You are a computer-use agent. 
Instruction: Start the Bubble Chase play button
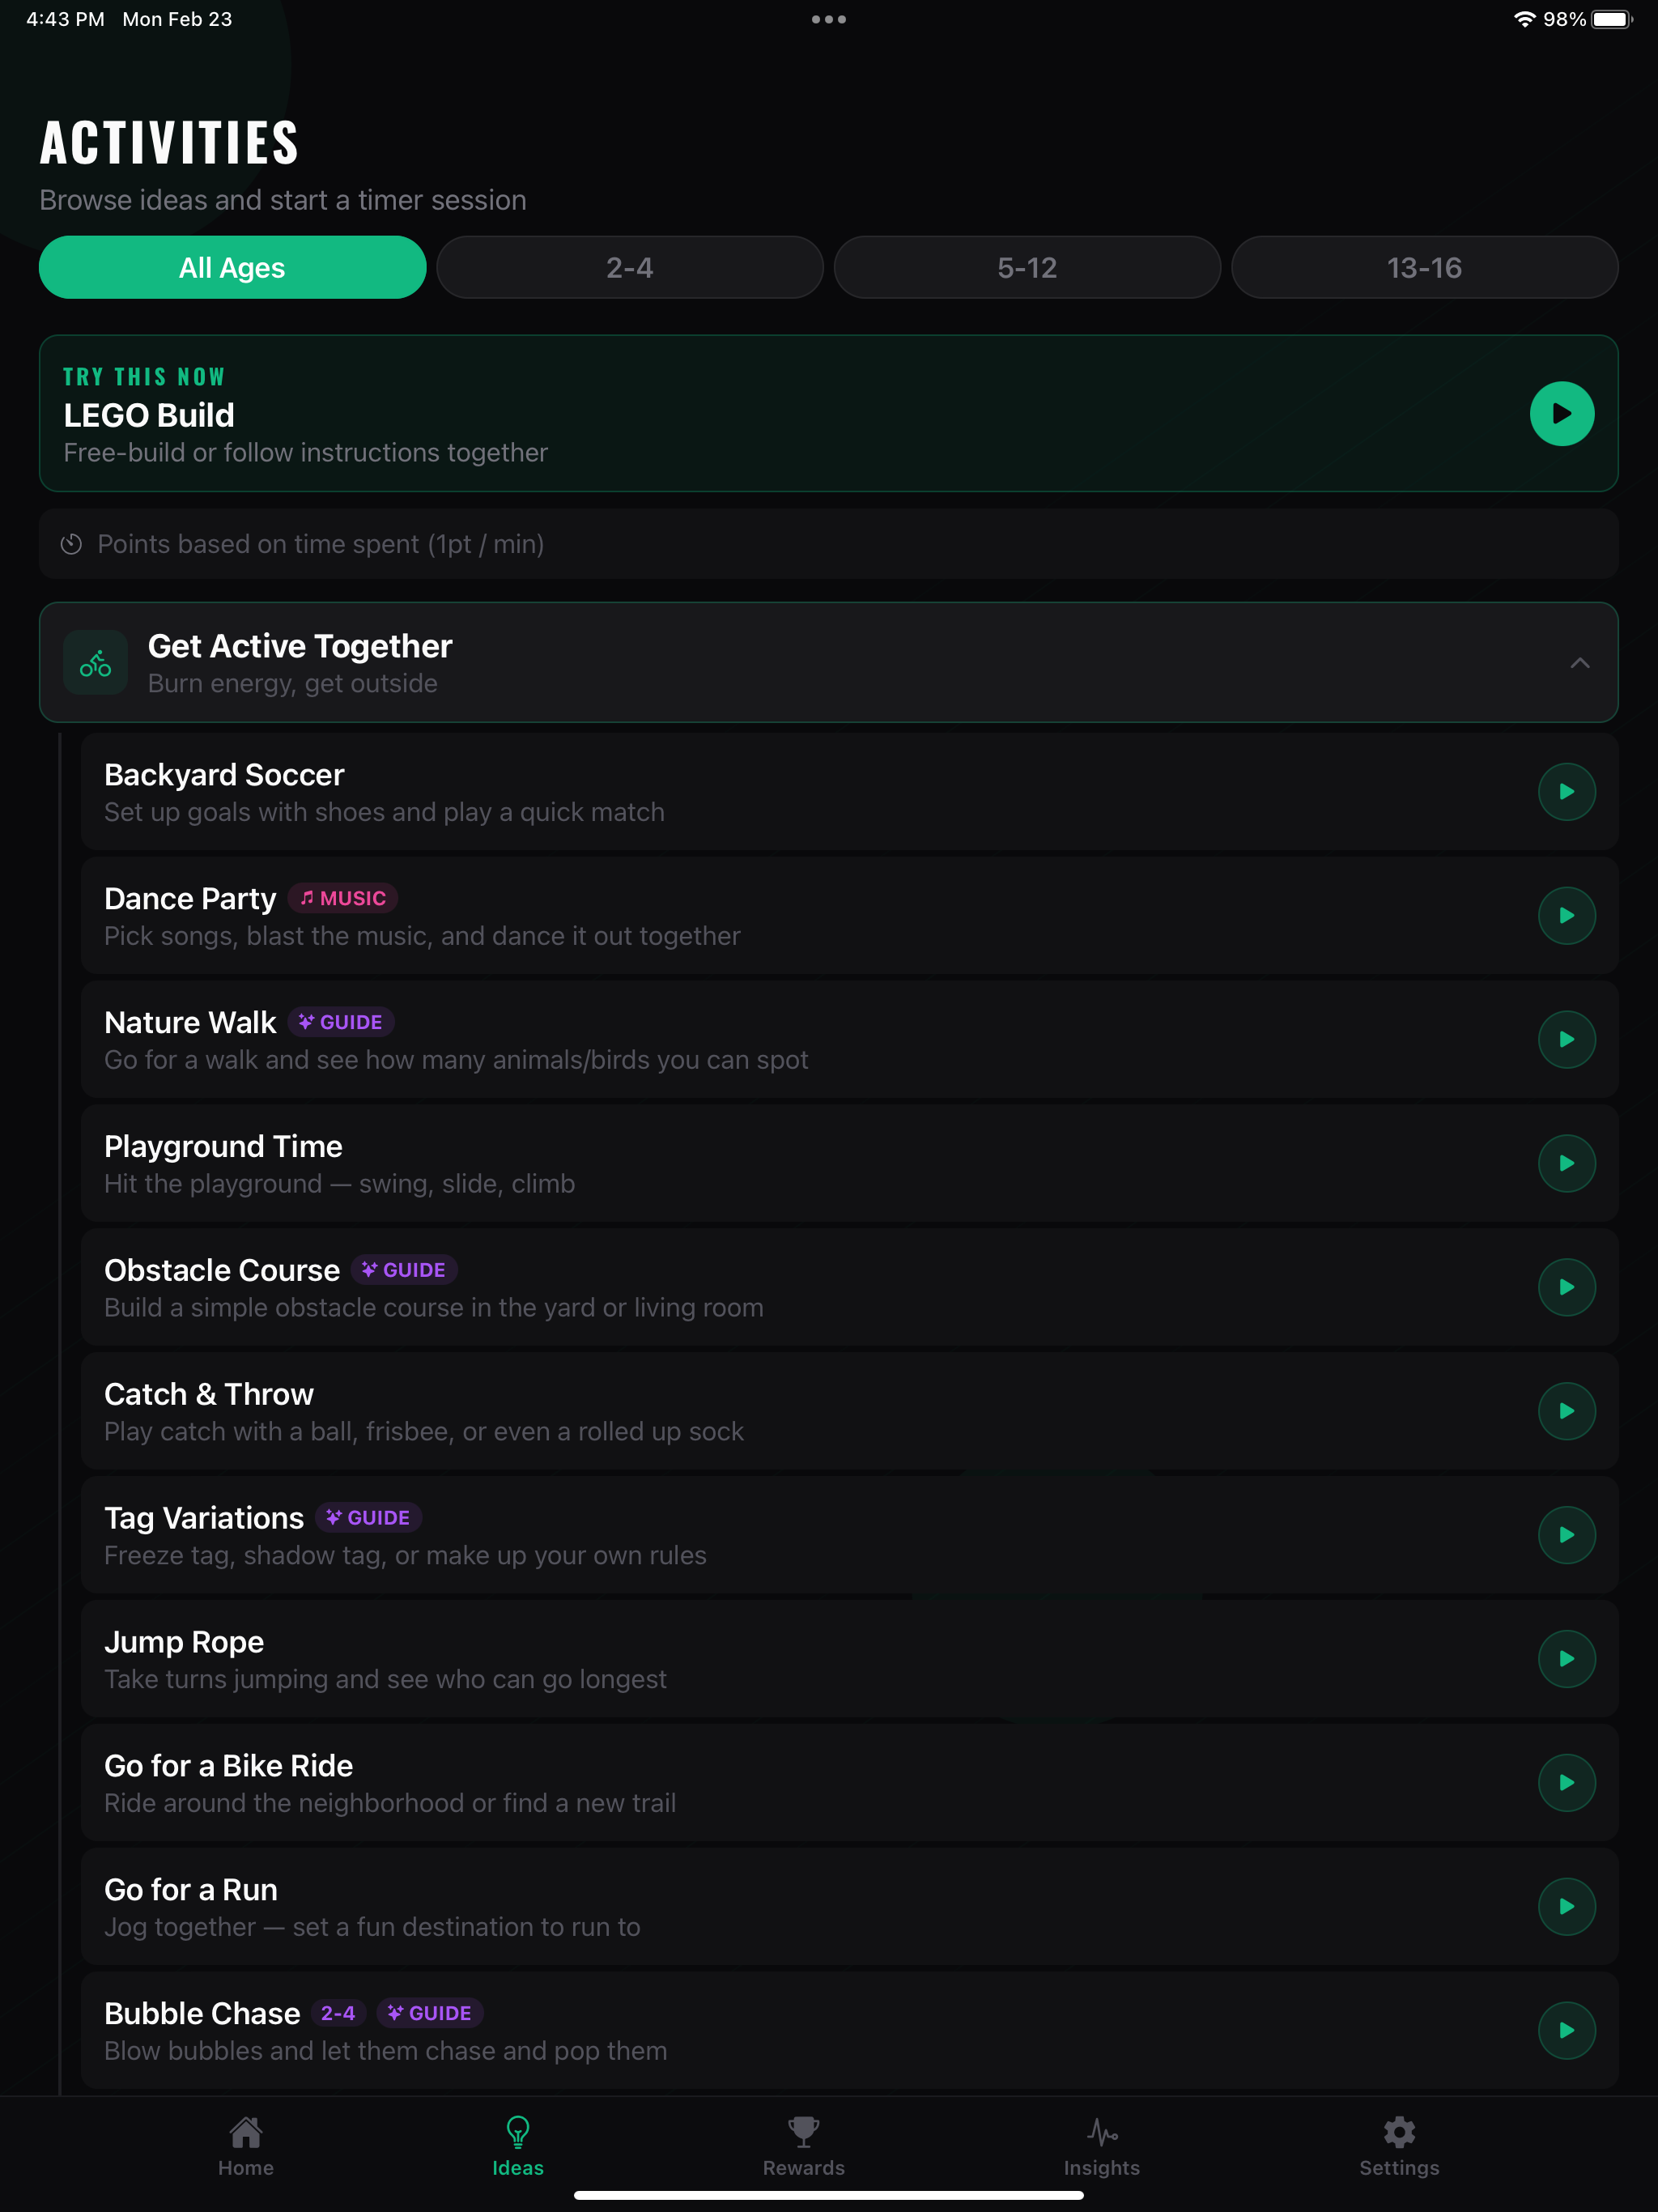coord(1566,2030)
